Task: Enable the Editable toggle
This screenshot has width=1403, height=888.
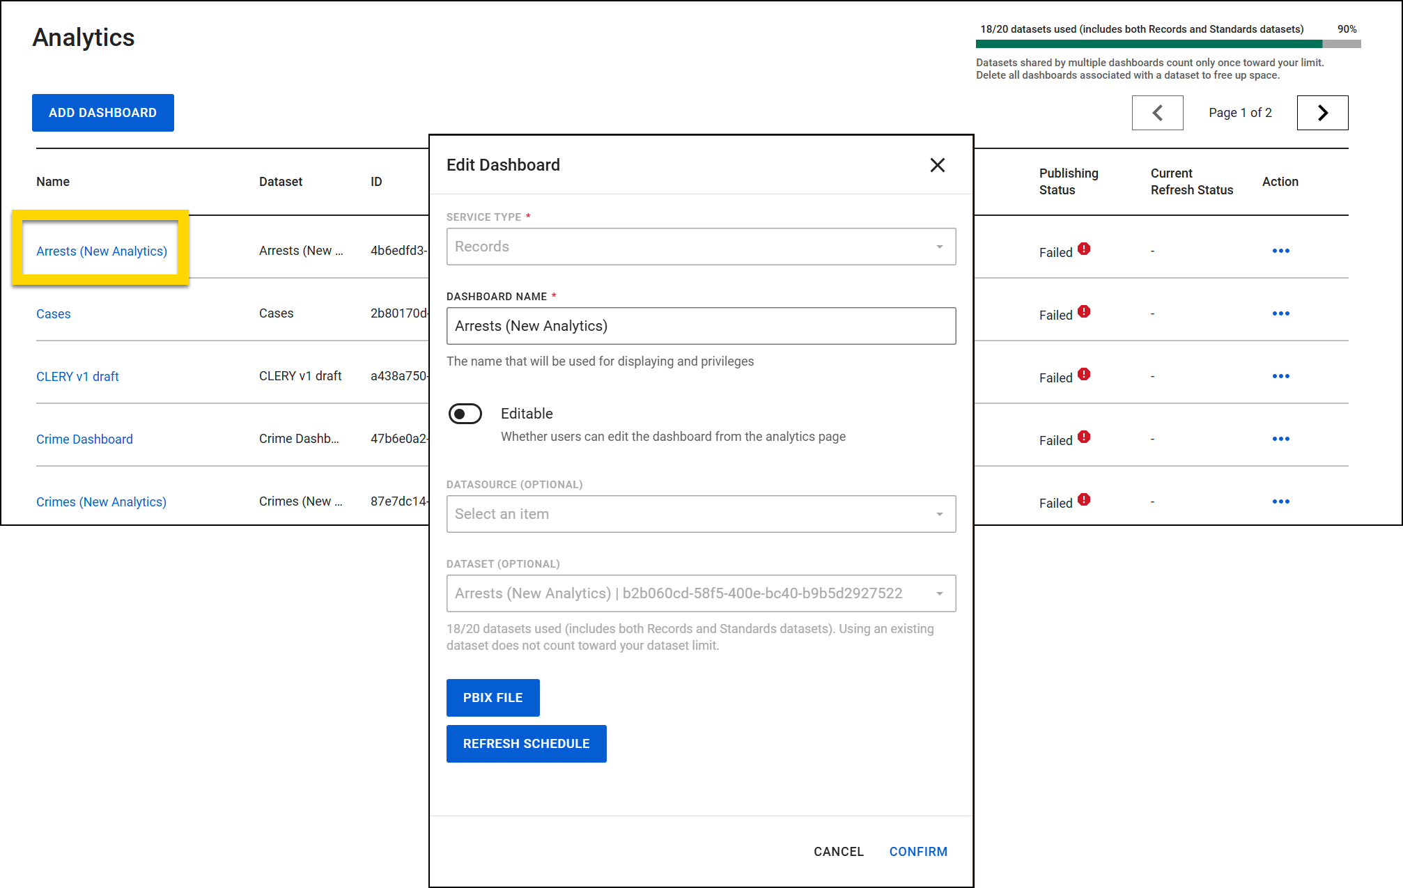Action: click(x=465, y=413)
